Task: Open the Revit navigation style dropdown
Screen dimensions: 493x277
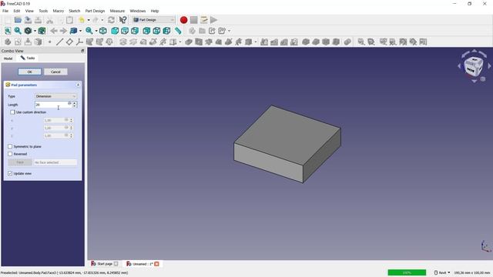Action: pyautogui.click(x=442, y=272)
